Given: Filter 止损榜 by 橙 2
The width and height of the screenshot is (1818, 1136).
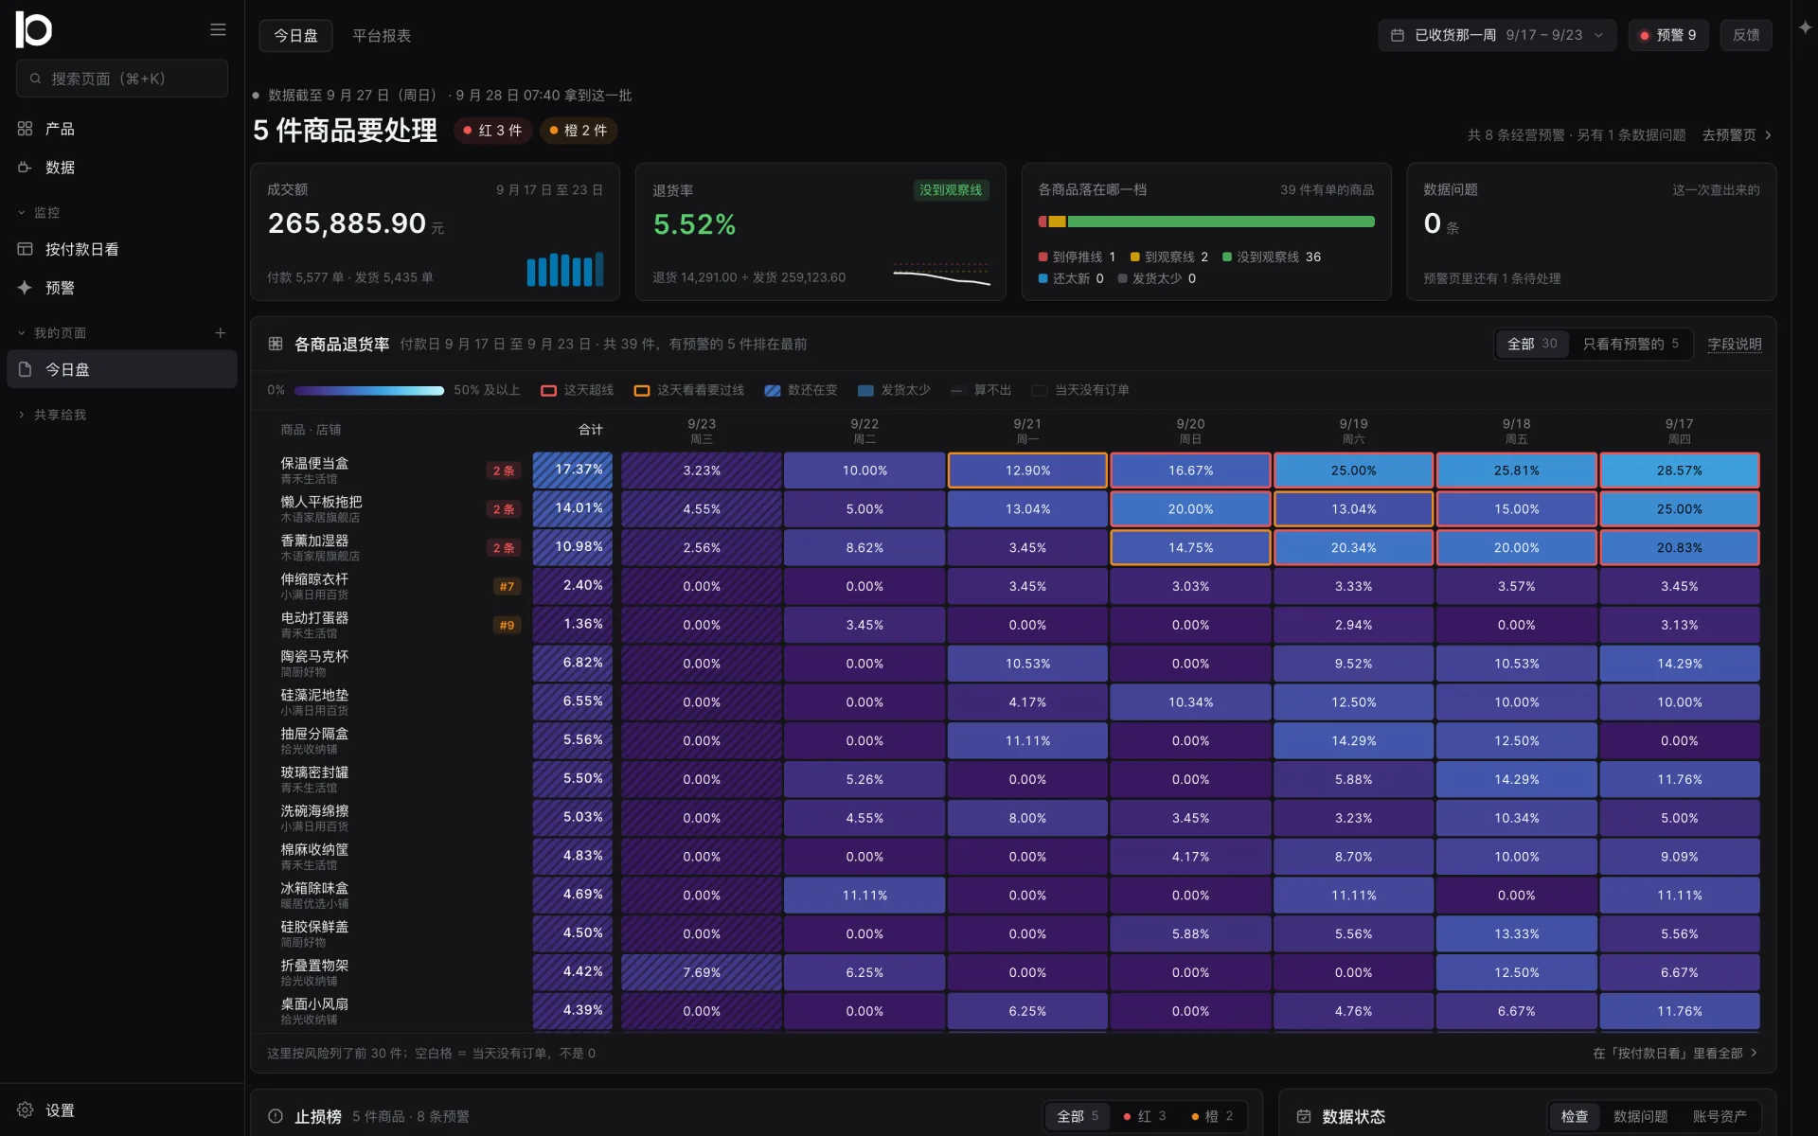Looking at the screenshot, I should (1212, 1116).
